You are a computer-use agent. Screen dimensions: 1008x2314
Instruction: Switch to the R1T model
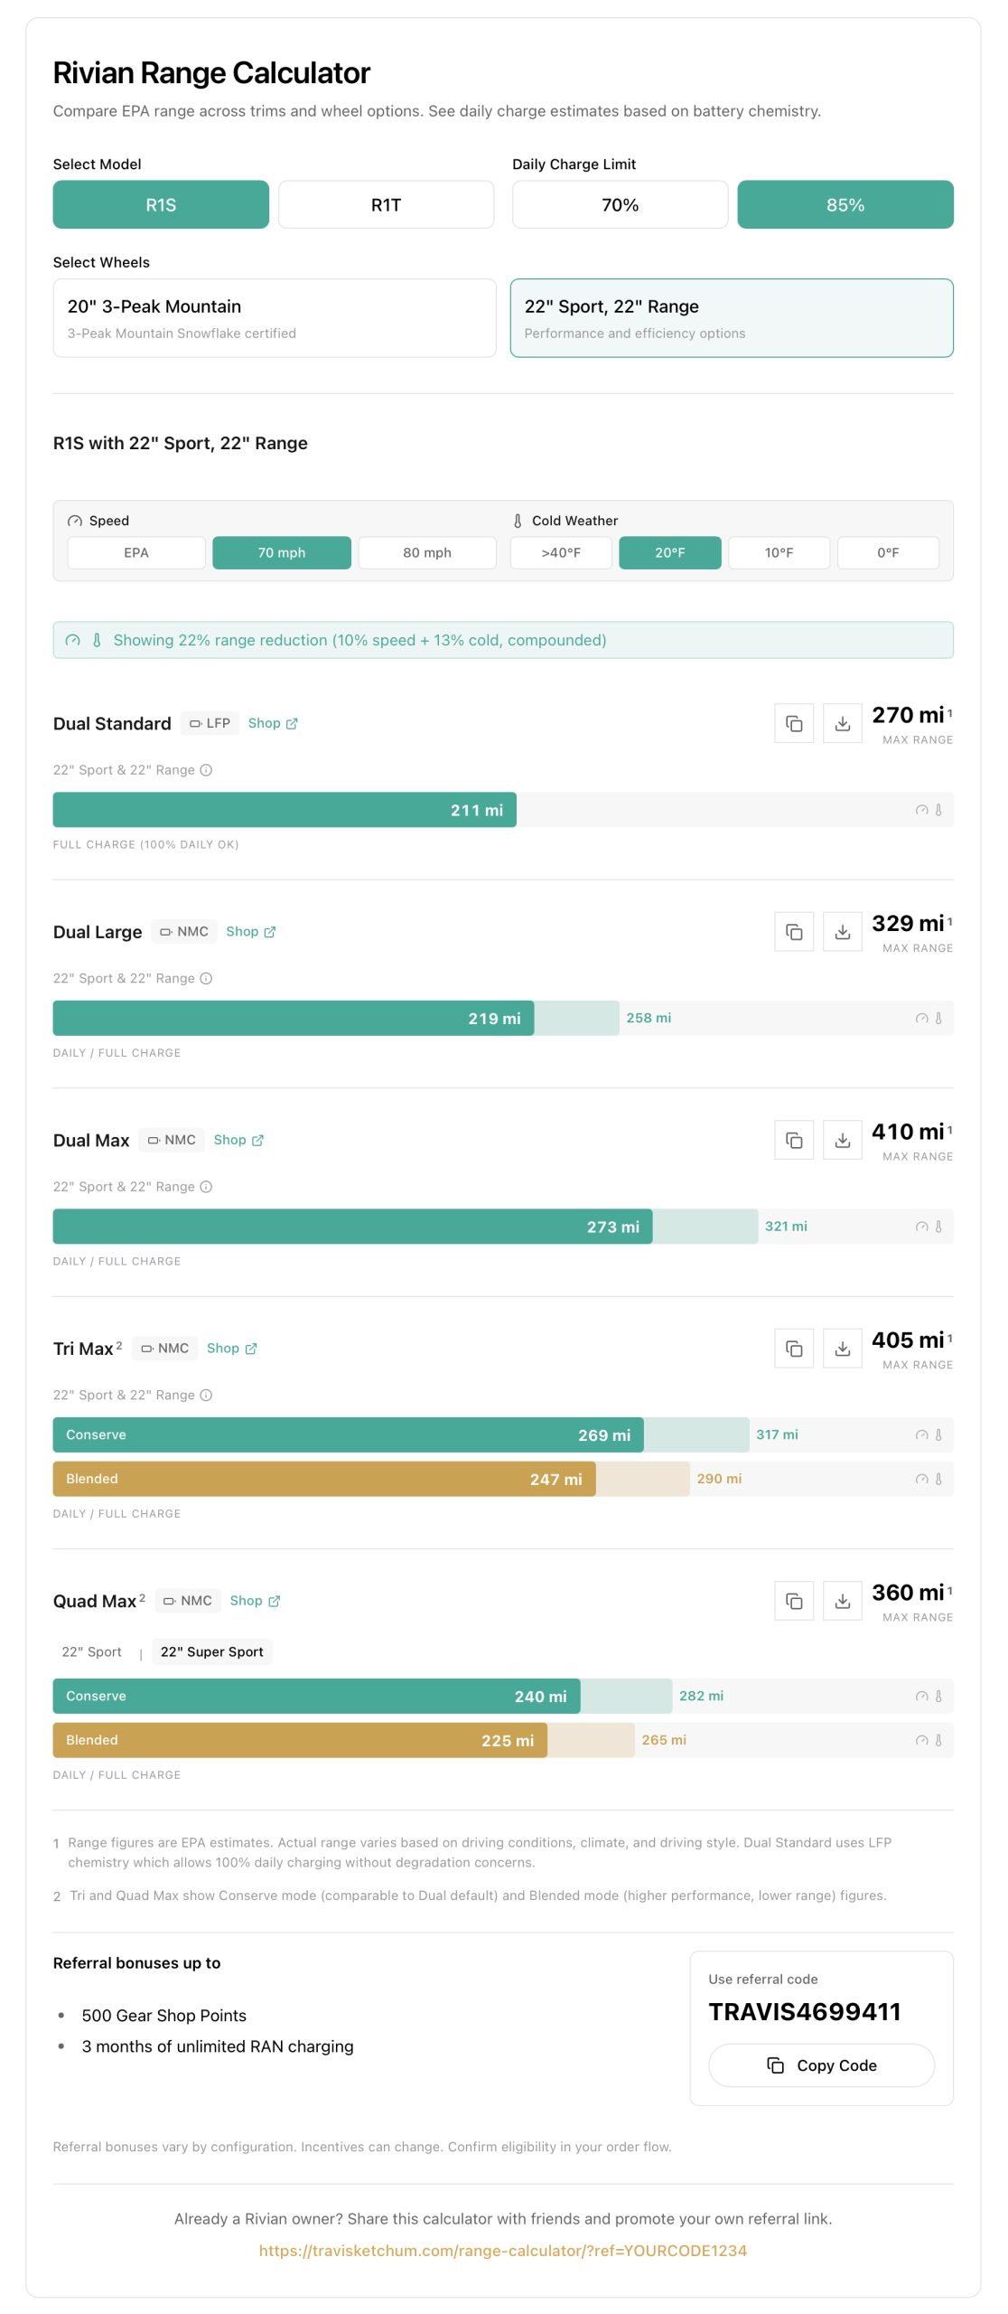(385, 204)
